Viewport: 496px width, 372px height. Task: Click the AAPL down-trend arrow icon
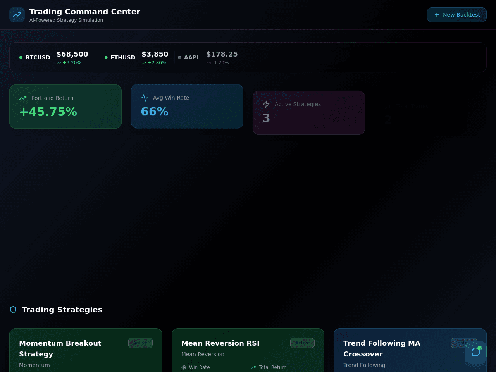point(208,63)
